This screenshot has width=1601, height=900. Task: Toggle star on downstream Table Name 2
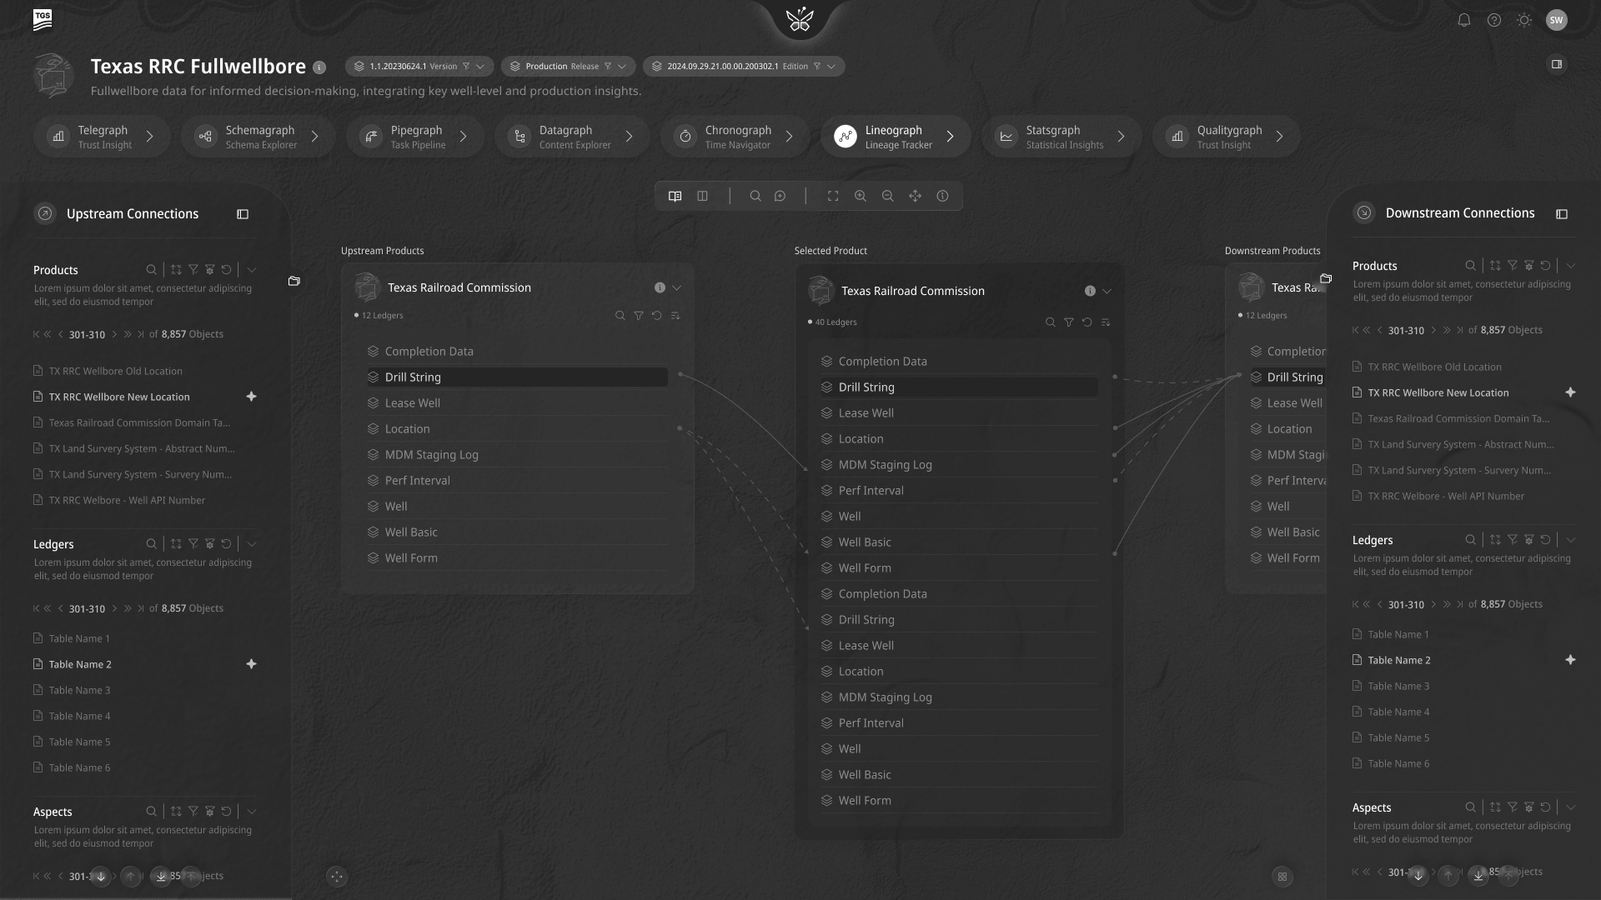click(1570, 660)
